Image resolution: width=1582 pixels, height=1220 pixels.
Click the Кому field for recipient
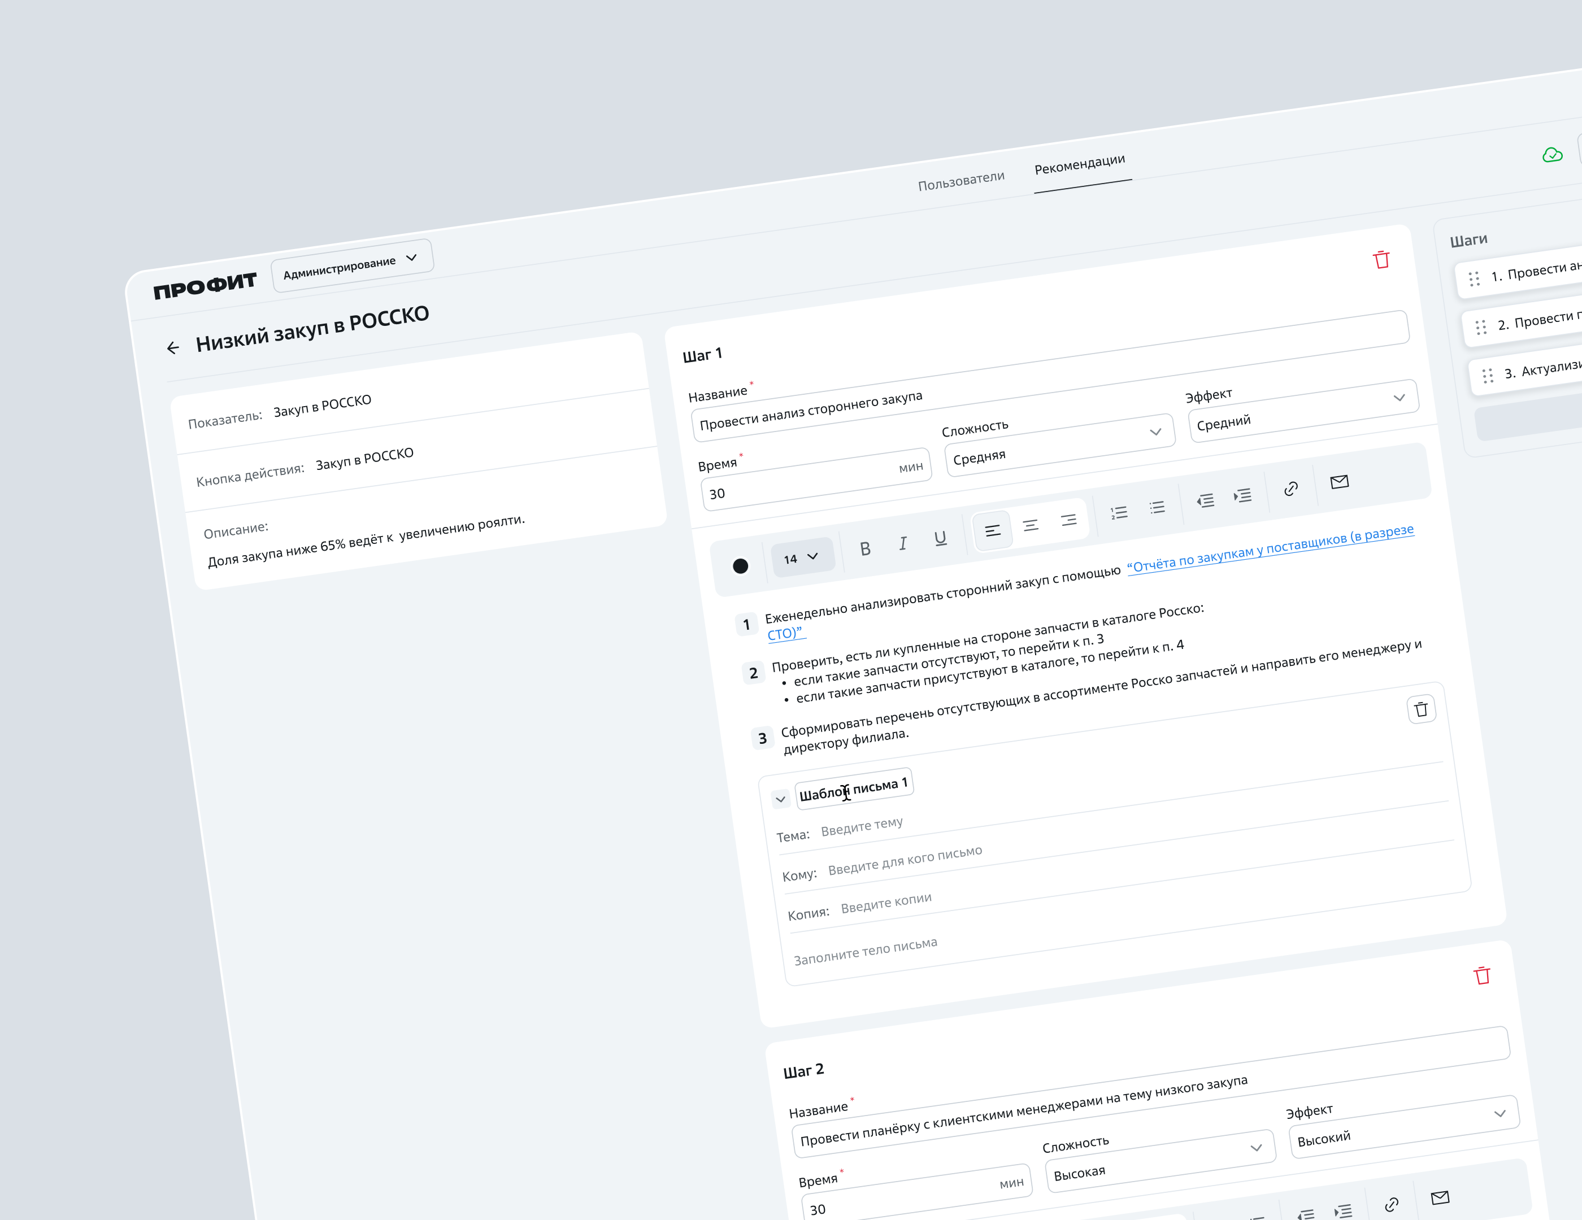click(906, 860)
